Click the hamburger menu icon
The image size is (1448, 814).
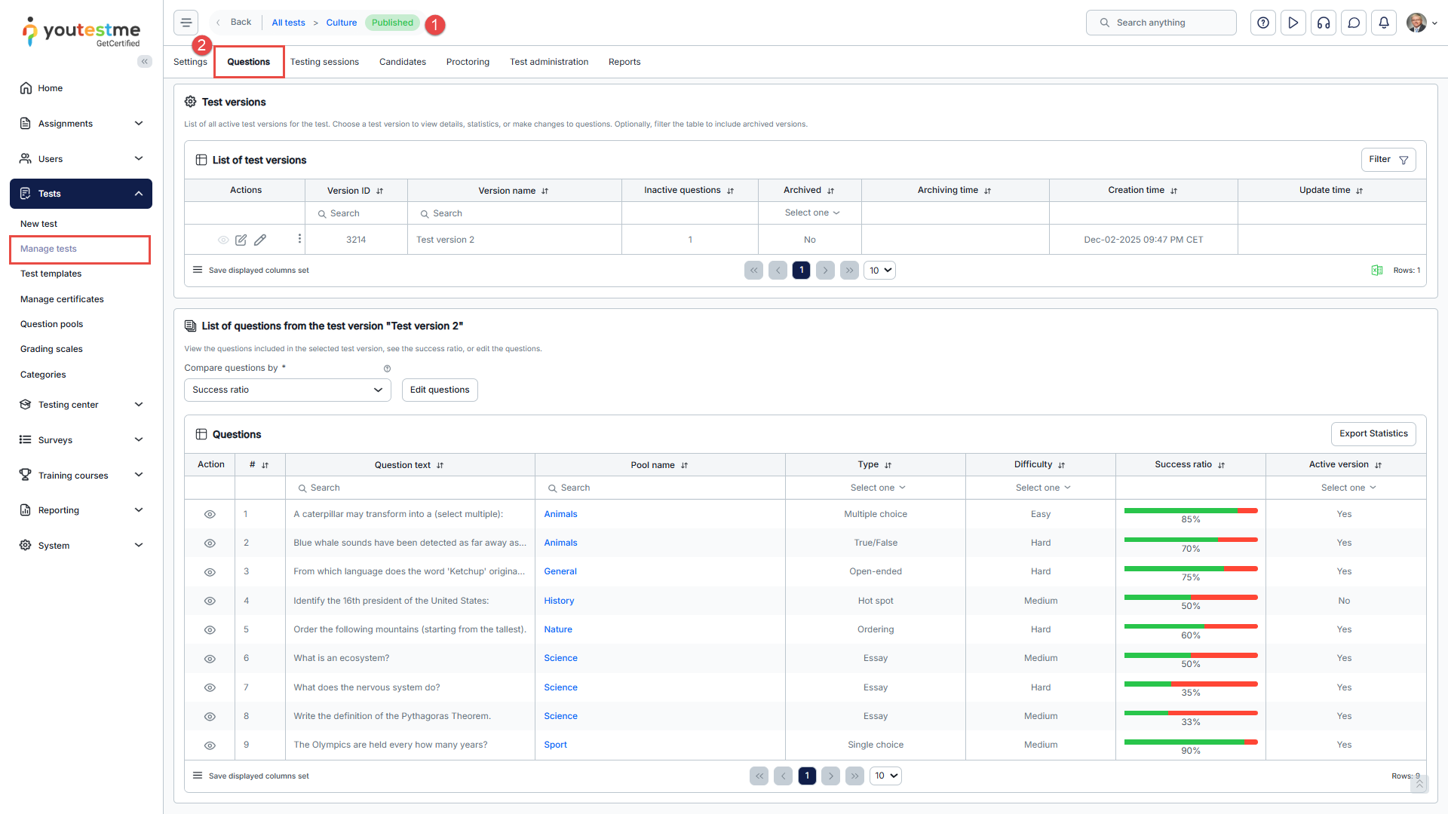pyautogui.click(x=186, y=23)
